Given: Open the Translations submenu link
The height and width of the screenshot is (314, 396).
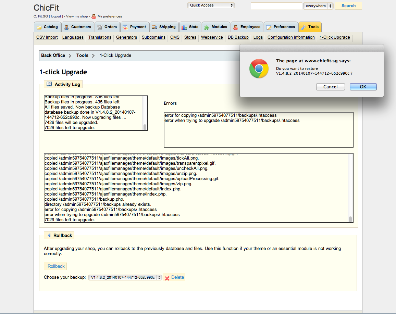Looking at the screenshot, I should (x=100, y=37).
